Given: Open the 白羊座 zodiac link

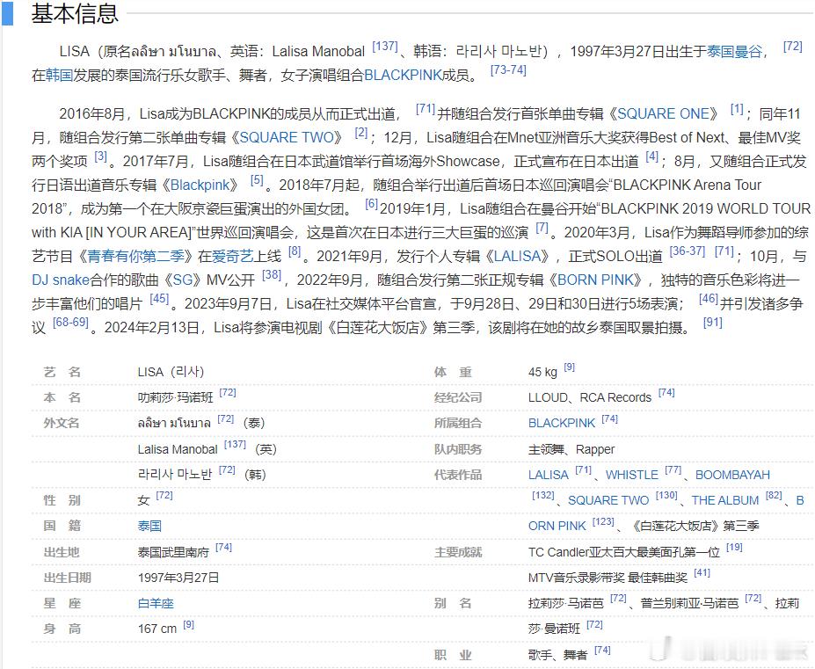Looking at the screenshot, I should [156, 603].
